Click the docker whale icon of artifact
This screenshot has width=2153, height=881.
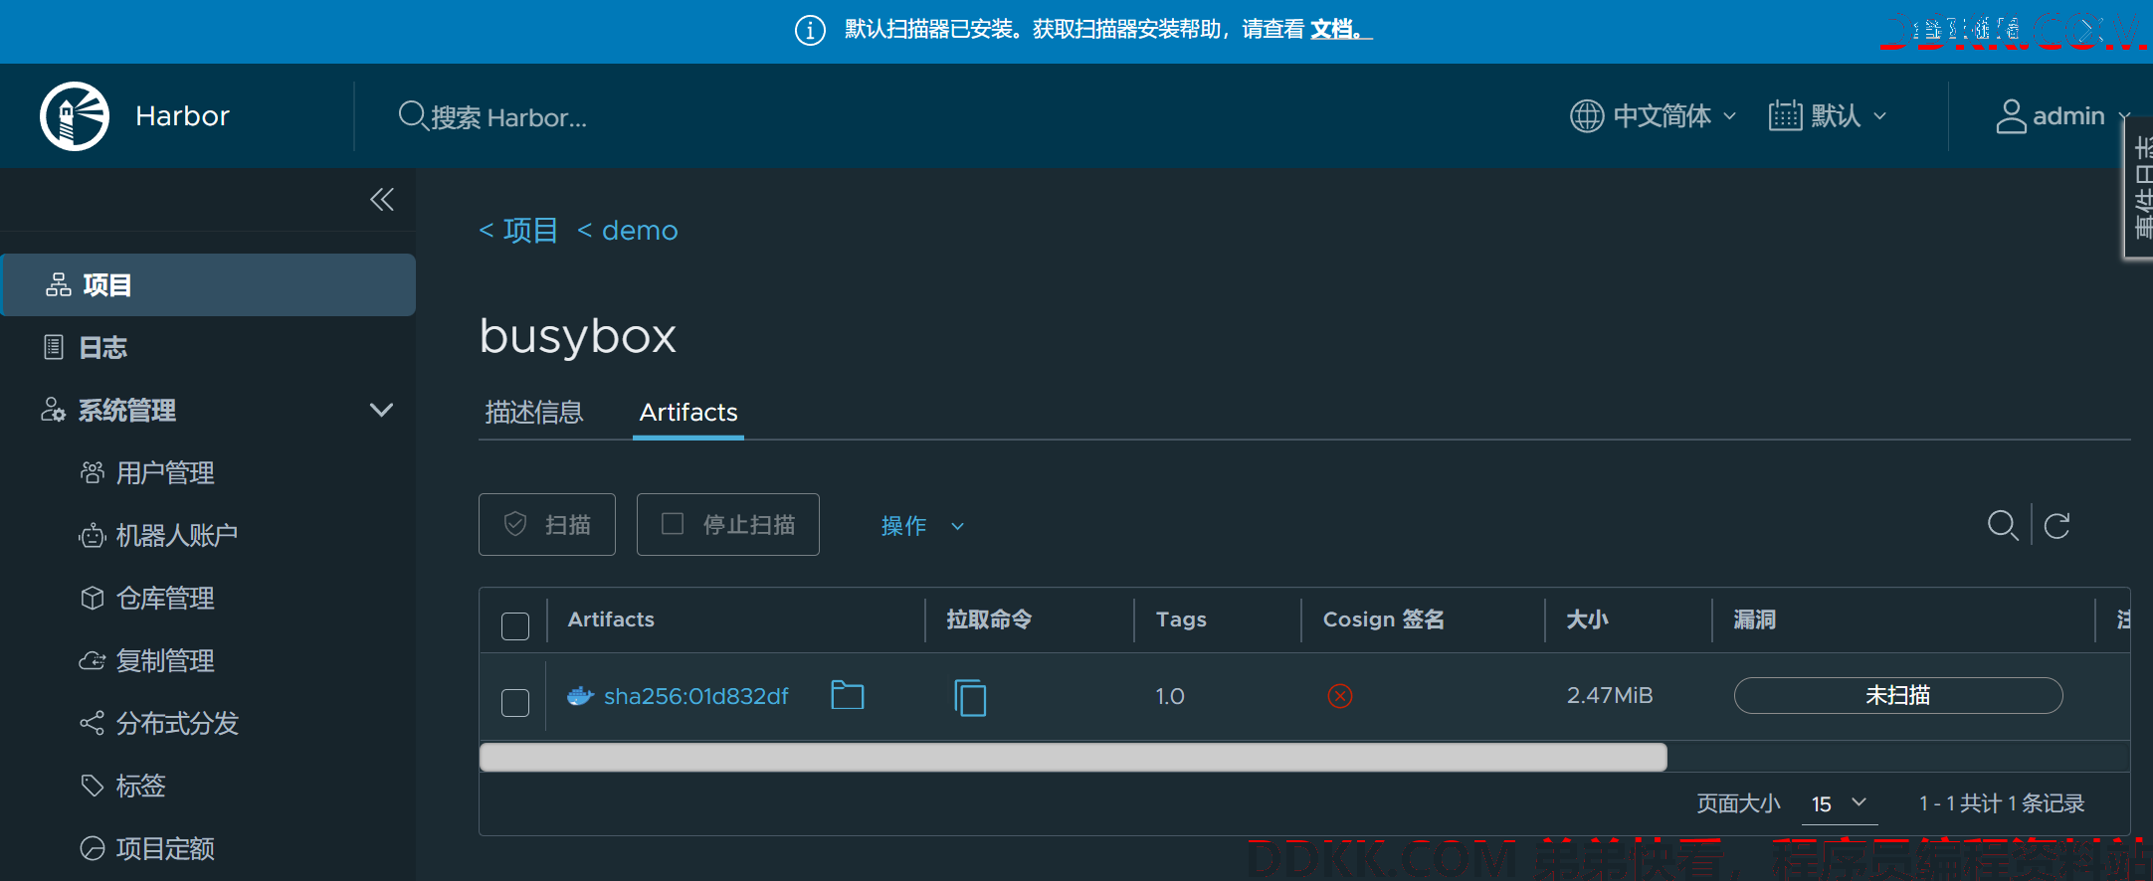(x=580, y=696)
